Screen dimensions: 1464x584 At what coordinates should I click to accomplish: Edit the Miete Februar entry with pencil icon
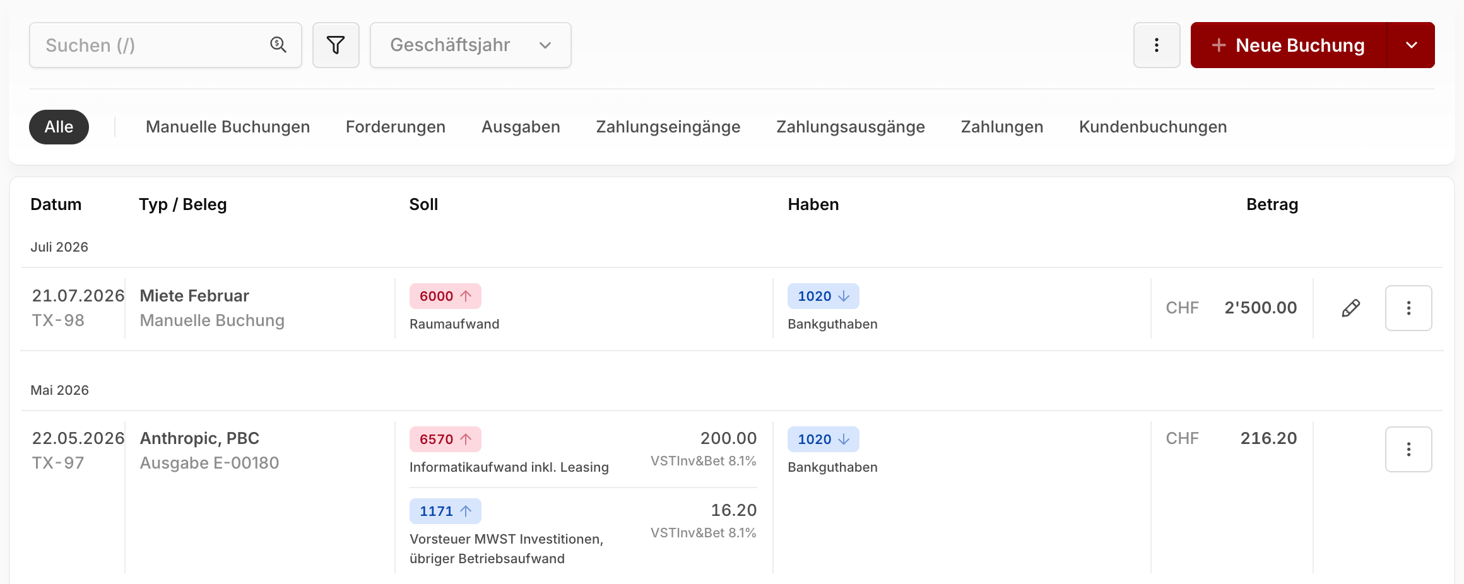pos(1350,308)
